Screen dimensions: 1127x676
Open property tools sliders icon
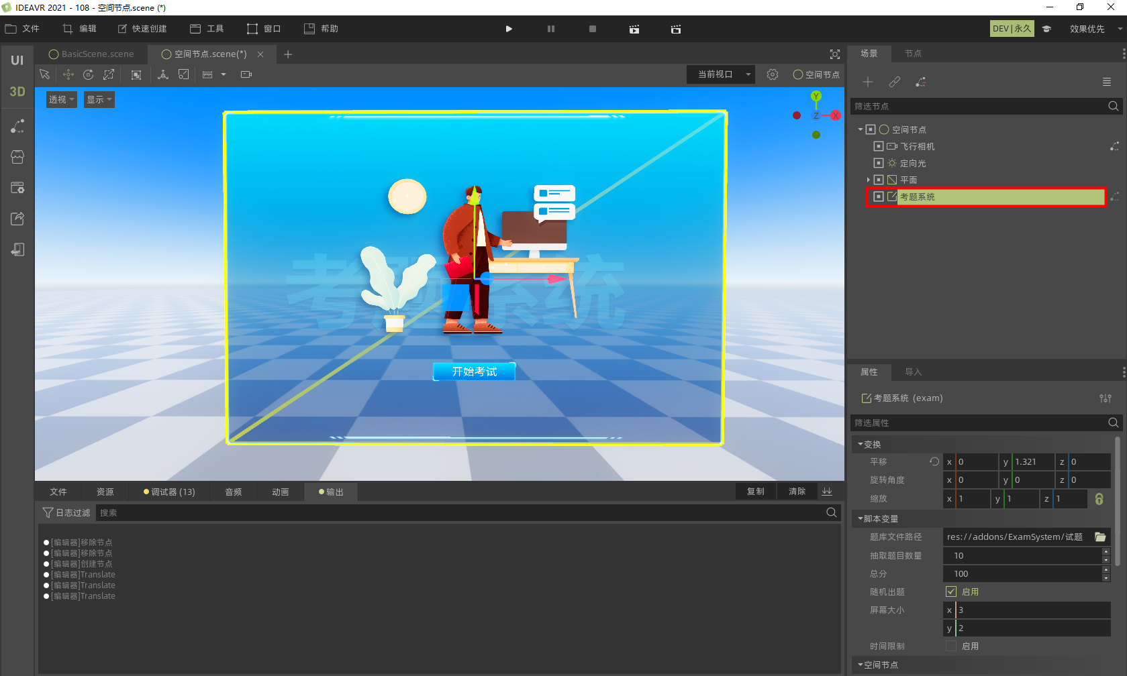(x=1106, y=398)
